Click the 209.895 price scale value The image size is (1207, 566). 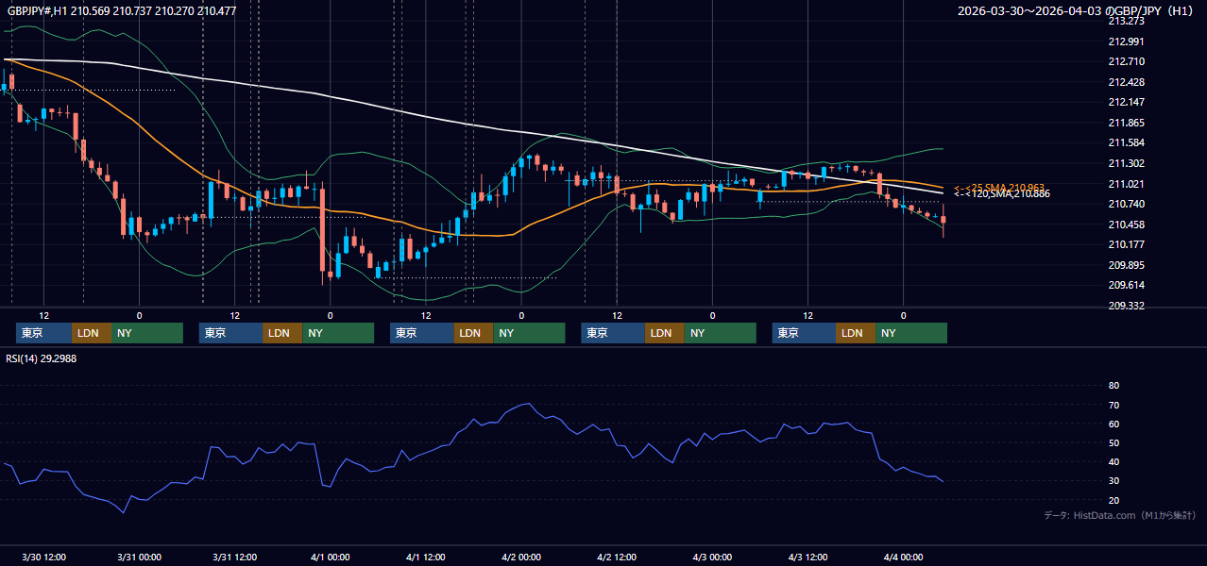point(1126,265)
